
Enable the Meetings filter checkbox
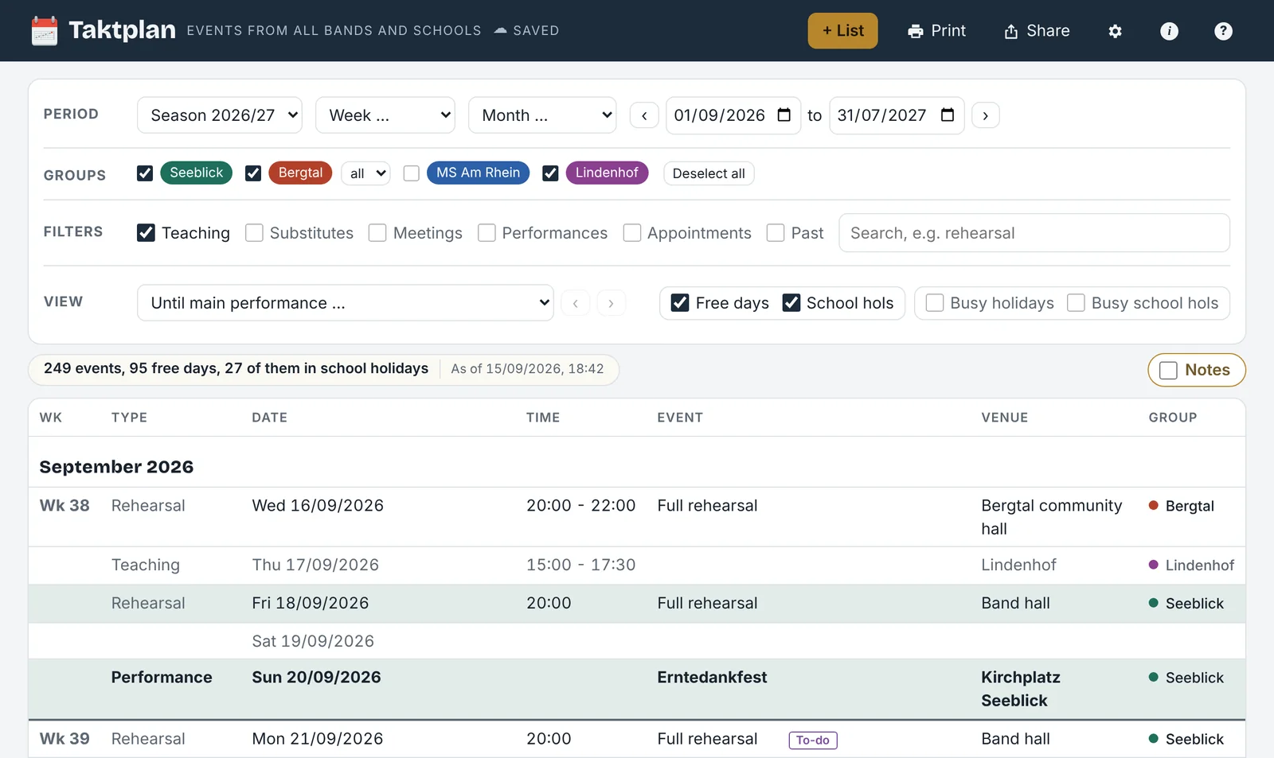tap(377, 233)
